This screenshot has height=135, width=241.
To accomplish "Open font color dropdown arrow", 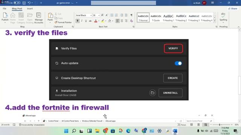I will click(99, 21).
